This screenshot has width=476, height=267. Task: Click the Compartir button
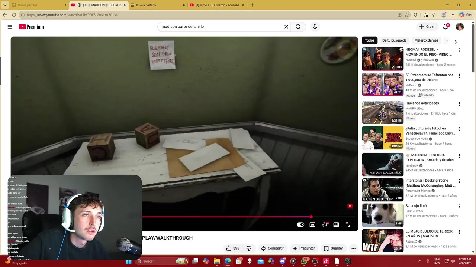(272, 248)
